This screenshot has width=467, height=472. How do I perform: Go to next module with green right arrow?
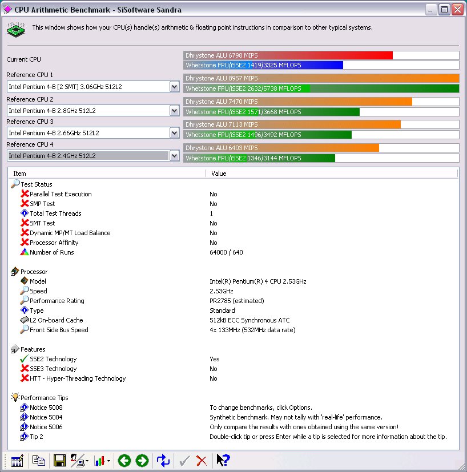pyautogui.click(x=142, y=461)
